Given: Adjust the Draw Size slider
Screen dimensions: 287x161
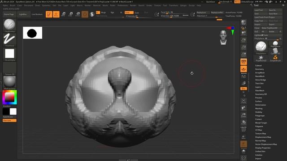Looking at the screenshot, I should tap(171, 16).
